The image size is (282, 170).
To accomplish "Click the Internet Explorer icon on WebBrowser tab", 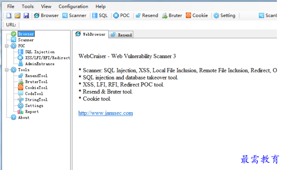I will 78,34.
